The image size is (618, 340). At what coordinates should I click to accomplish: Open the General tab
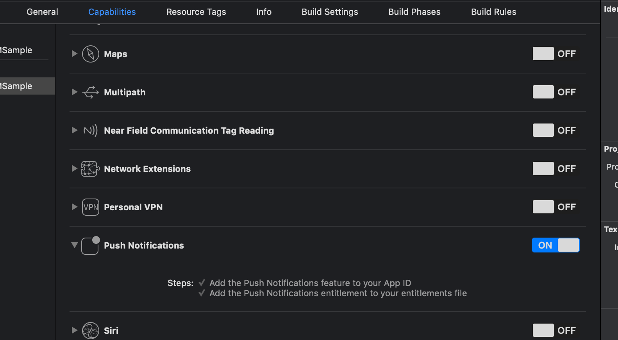click(42, 12)
